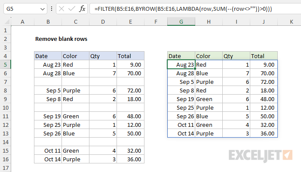This screenshot has height=172, width=301.
Task: Click the Select All corner triangle
Action: point(7,21)
